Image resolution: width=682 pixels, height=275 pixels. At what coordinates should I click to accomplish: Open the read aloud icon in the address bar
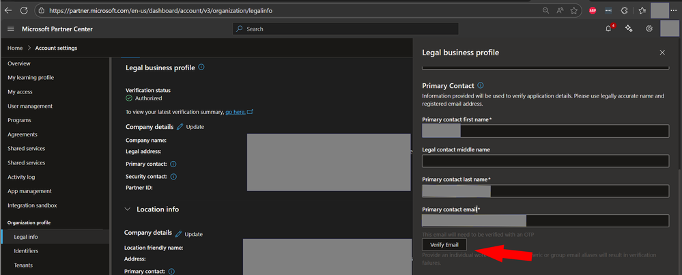[560, 10]
